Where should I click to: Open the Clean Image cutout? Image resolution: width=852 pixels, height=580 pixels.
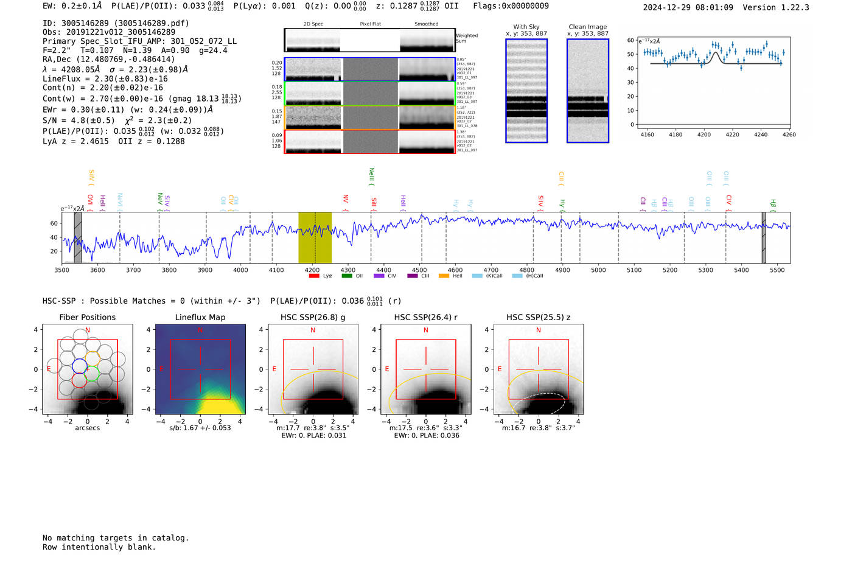(x=588, y=91)
